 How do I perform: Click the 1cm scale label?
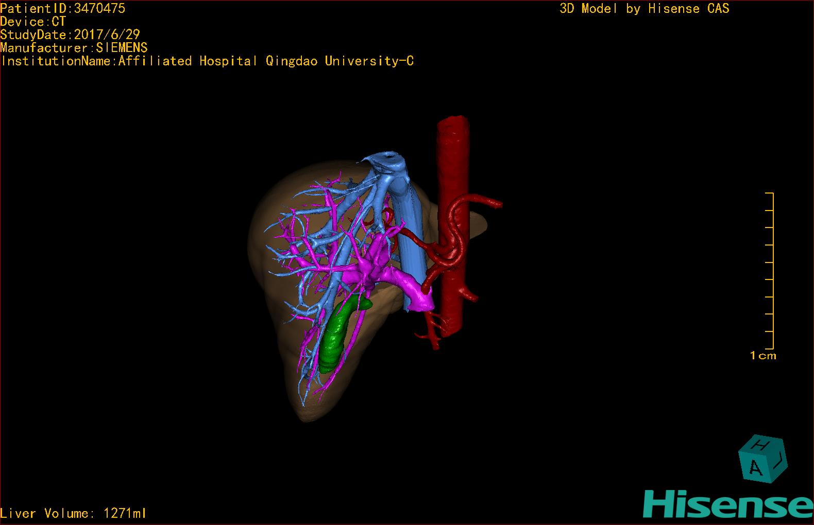coord(762,356)
